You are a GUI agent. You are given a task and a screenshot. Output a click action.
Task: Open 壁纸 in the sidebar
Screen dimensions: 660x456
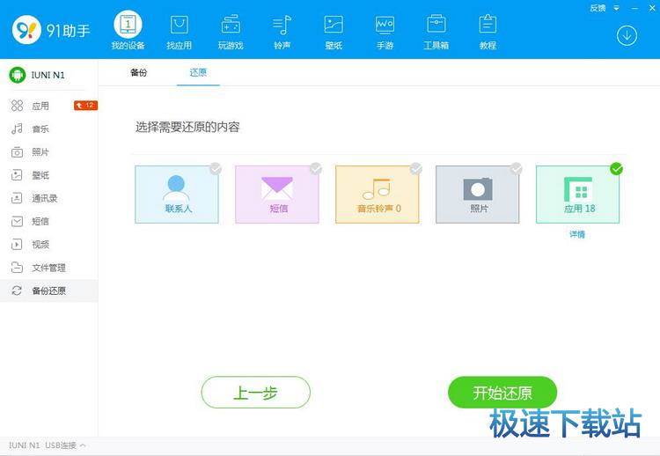(x=48, y=175)
